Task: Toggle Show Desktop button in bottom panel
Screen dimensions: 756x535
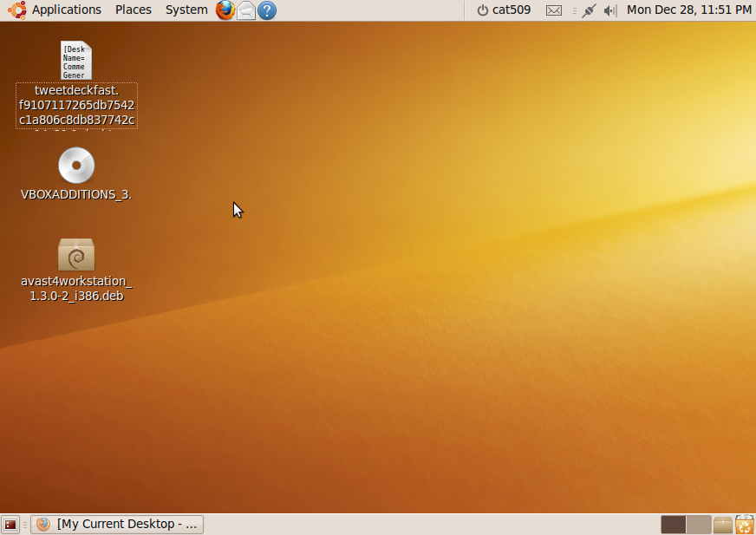Action: 10,525
